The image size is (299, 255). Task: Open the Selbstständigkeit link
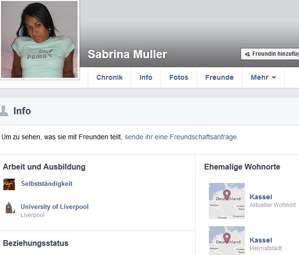(x=47, y=184)
